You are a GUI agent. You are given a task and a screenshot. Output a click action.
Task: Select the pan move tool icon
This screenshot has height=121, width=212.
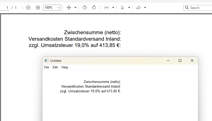pyautogui.click(x=69, y=8)
